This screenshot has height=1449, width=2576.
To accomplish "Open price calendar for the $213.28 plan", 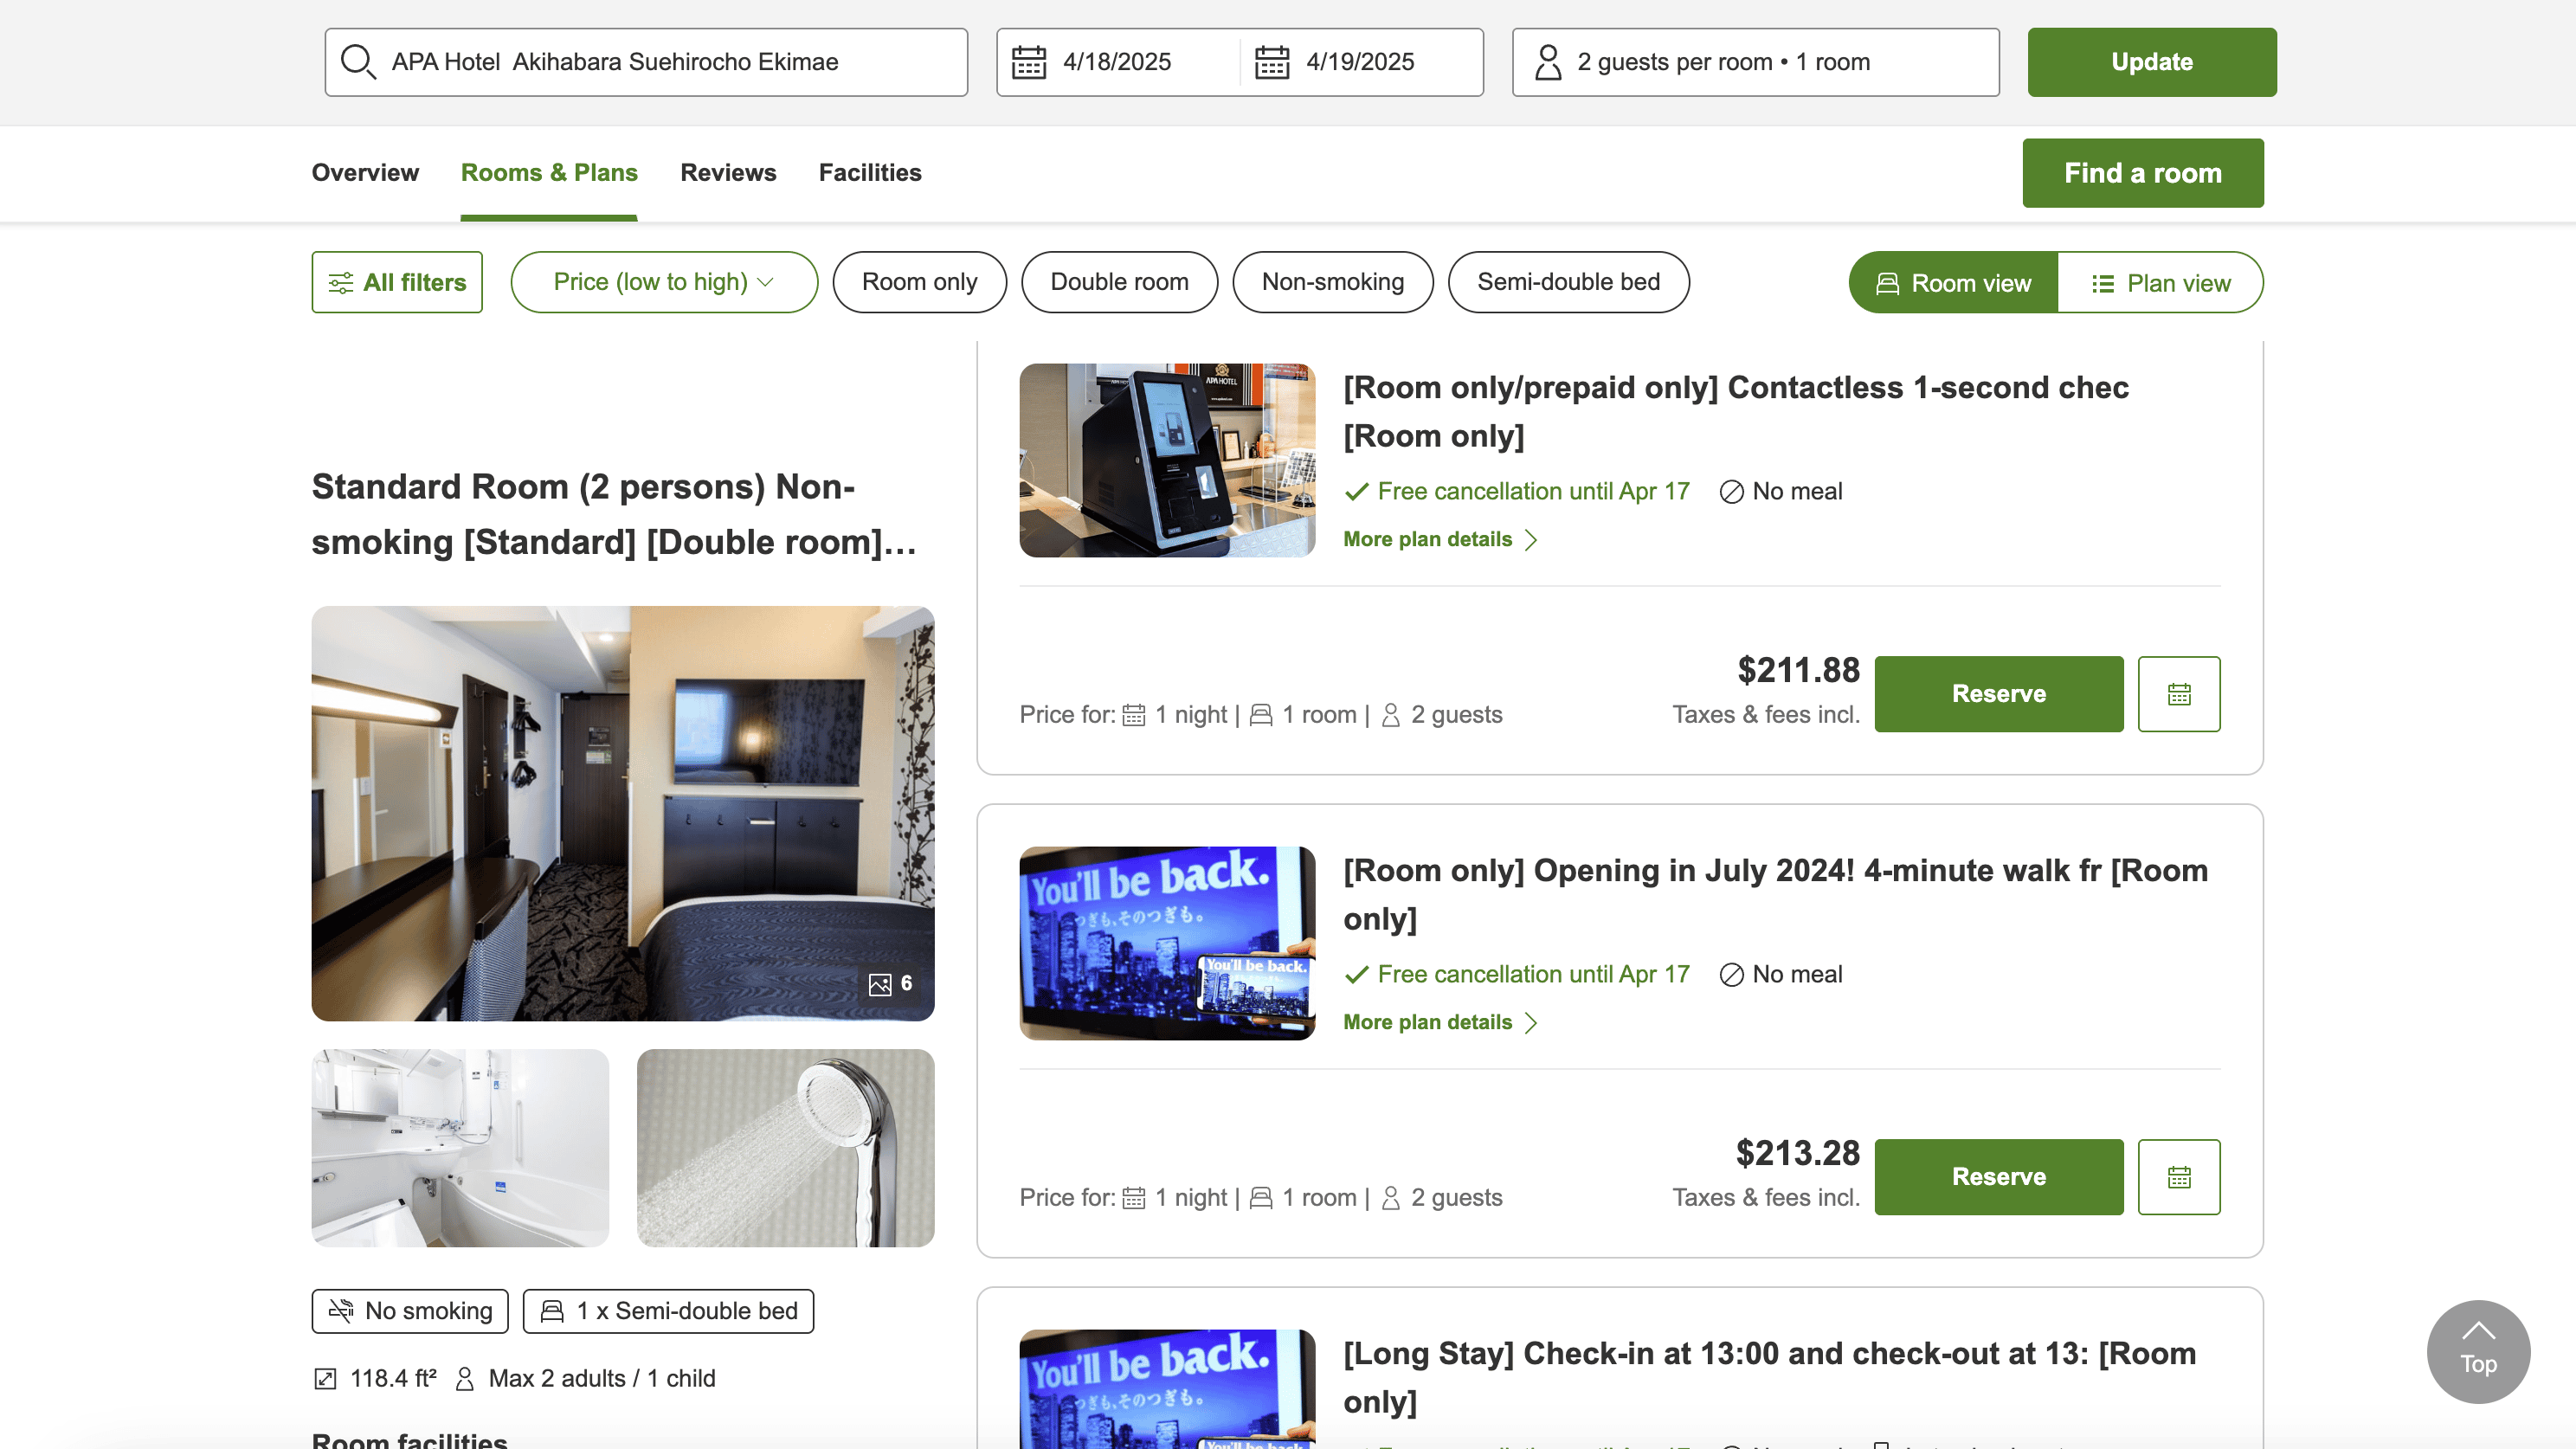I will [x=2178, y=1177].
